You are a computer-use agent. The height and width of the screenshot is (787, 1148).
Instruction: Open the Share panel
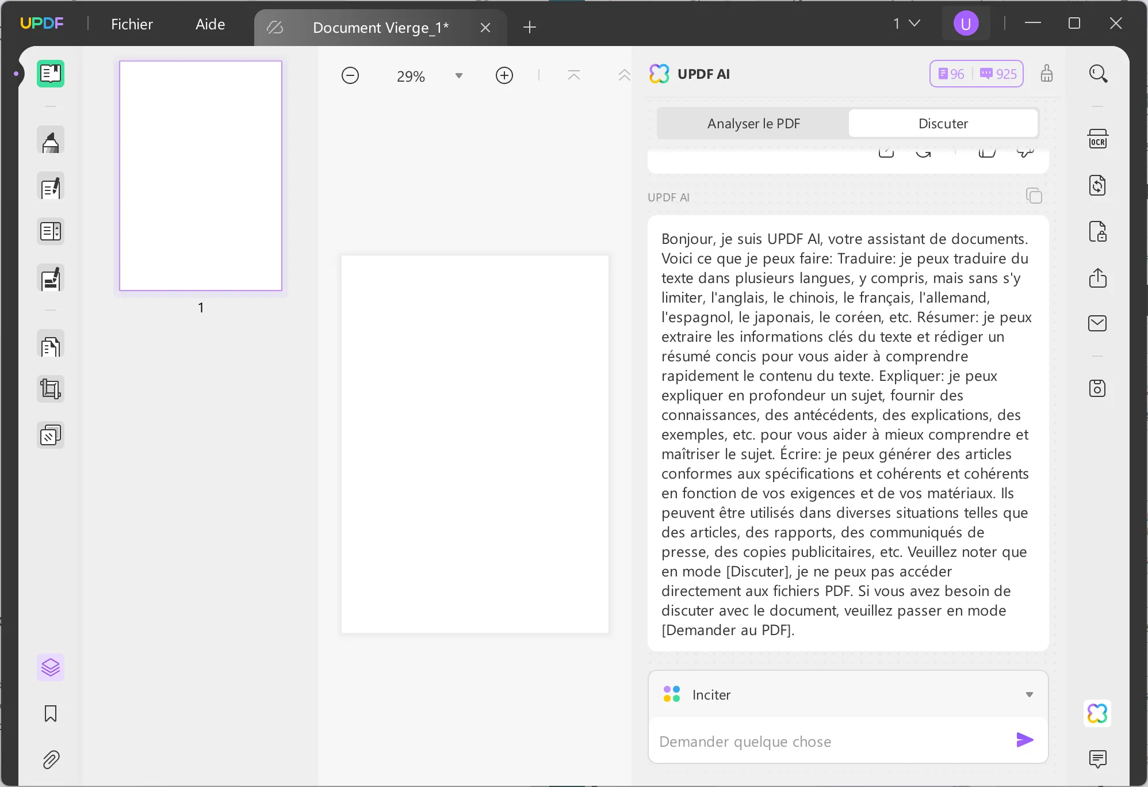point(1099,278)
